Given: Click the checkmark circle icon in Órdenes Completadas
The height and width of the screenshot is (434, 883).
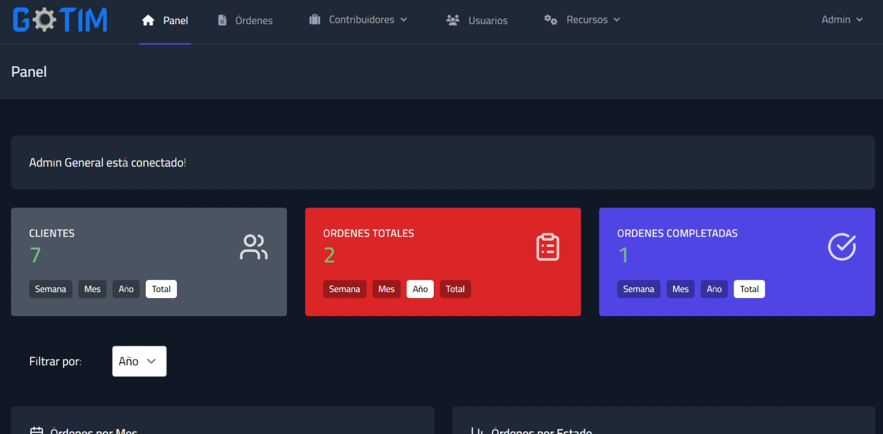Looking at the screenshot, I should click(841, 247).
